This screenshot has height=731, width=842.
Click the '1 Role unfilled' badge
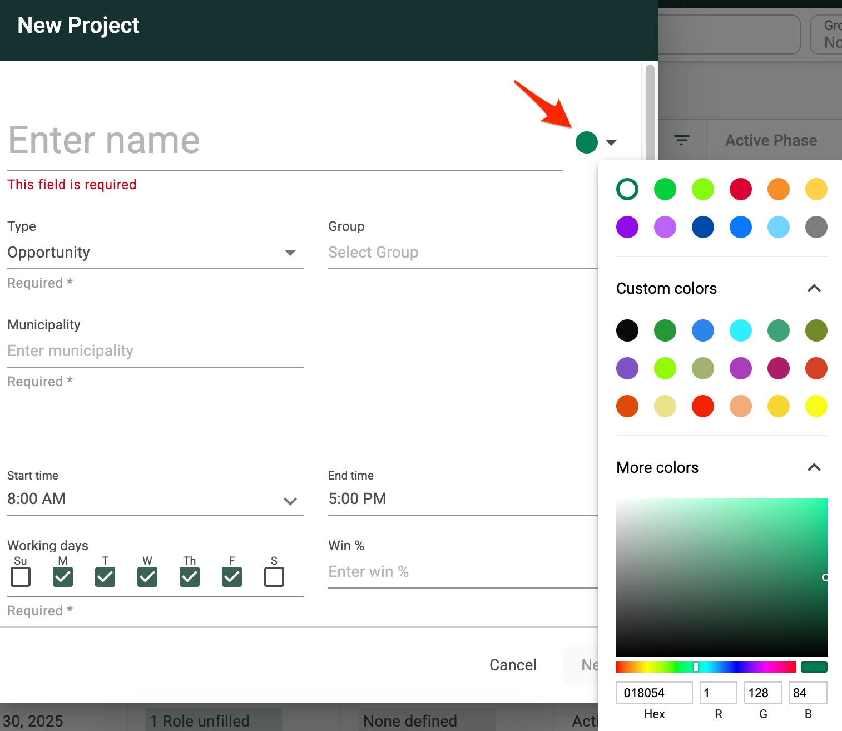[213, 721]
